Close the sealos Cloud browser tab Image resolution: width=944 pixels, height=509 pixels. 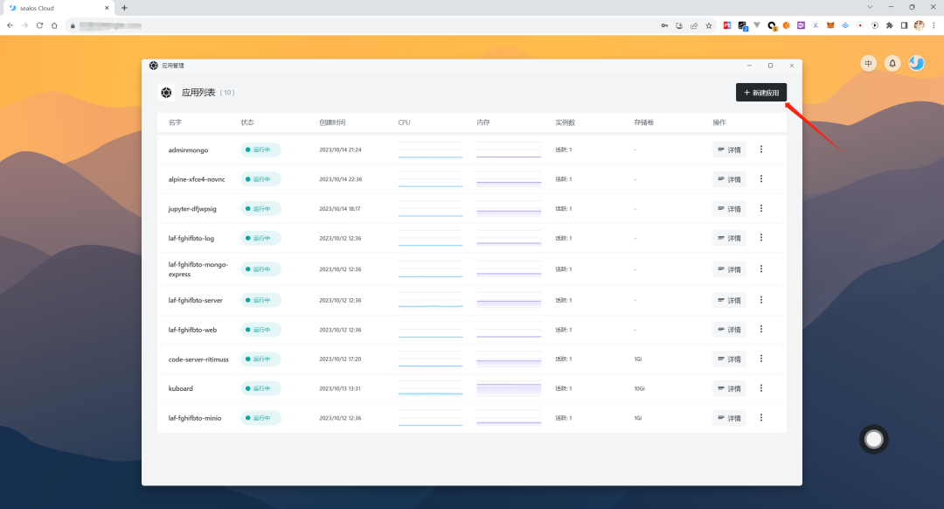tap(107, 8)
